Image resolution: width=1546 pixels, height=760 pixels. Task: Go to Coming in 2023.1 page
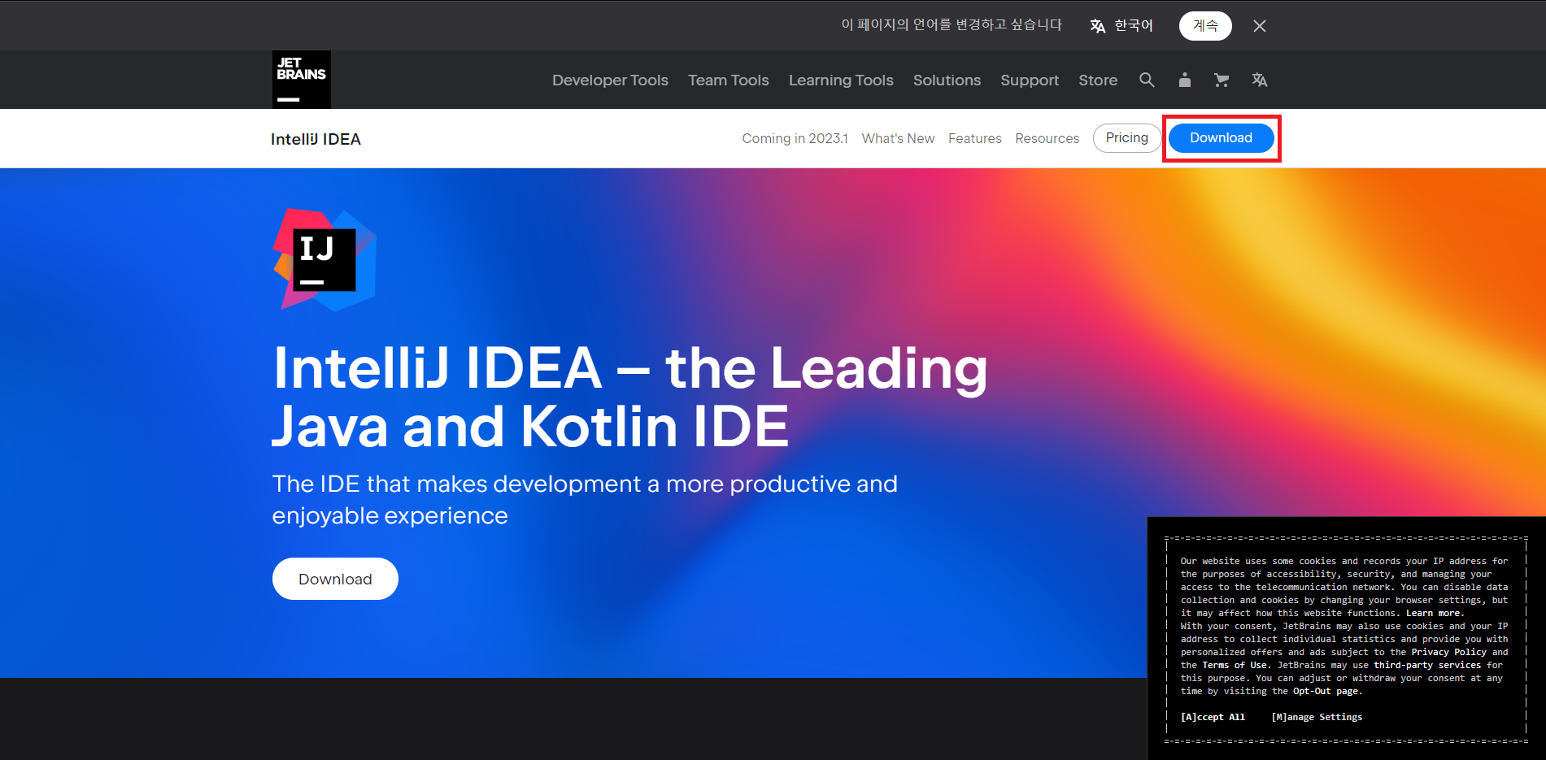tap(795, 138)
